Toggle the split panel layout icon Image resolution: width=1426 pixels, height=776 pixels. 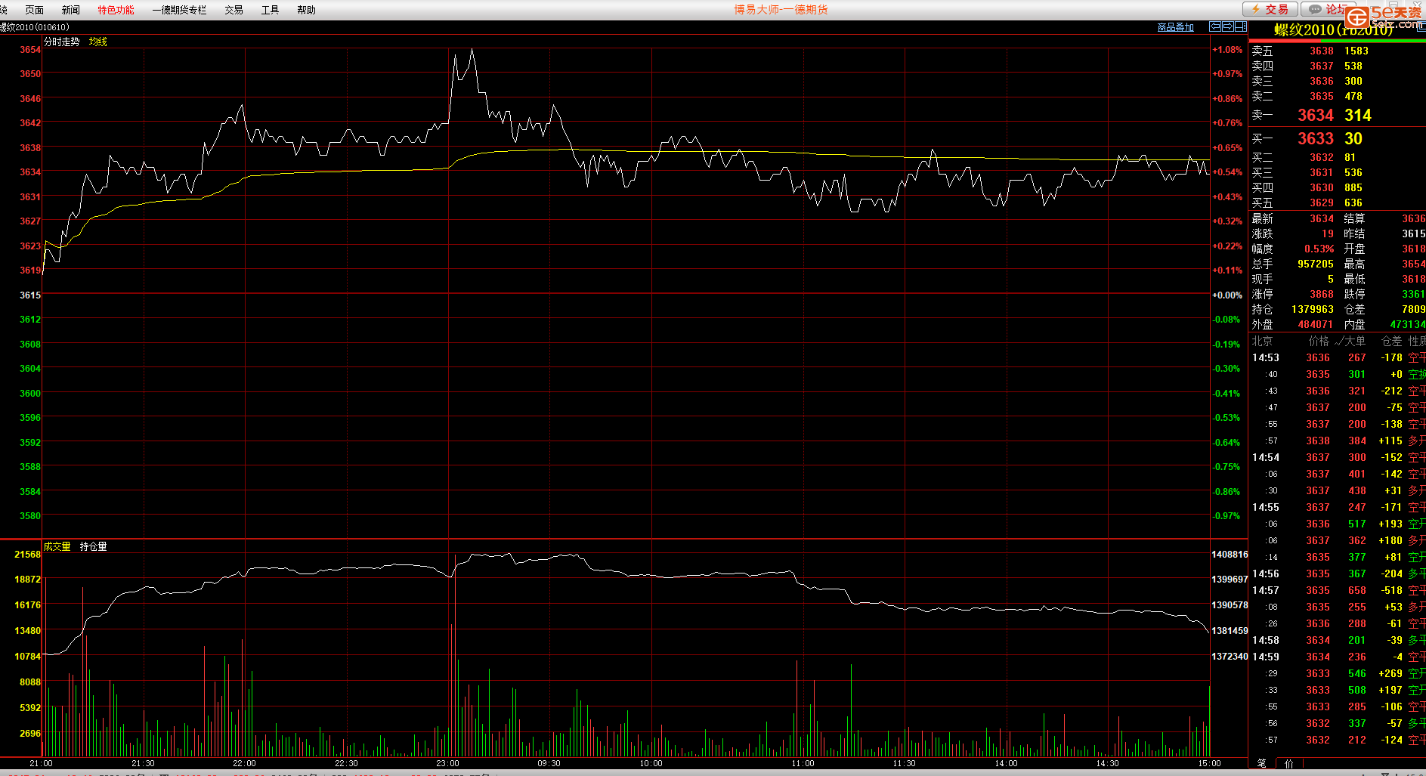coord(1240,26)
